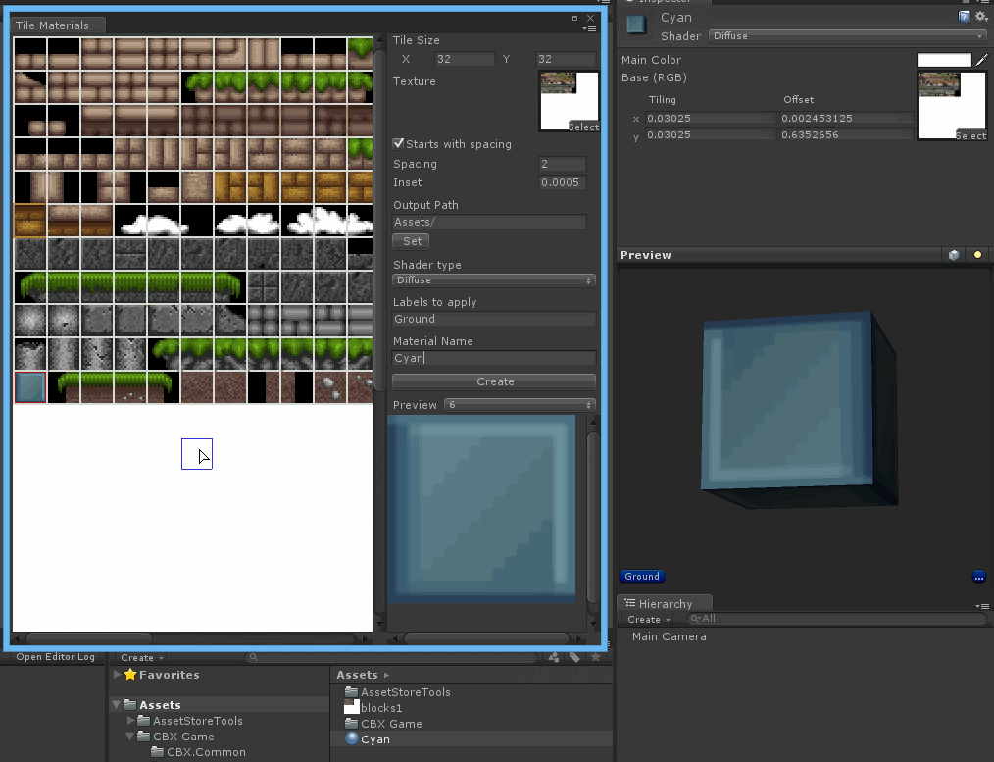Maximize the Tile Materials floating window
Screen dimensions: 994x762
(575, 19)
